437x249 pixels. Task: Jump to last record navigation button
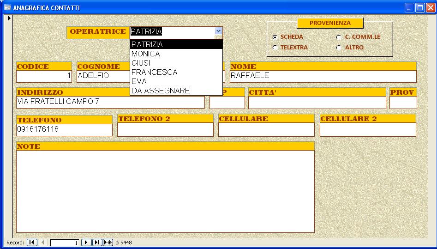click(x=97, y=242)
